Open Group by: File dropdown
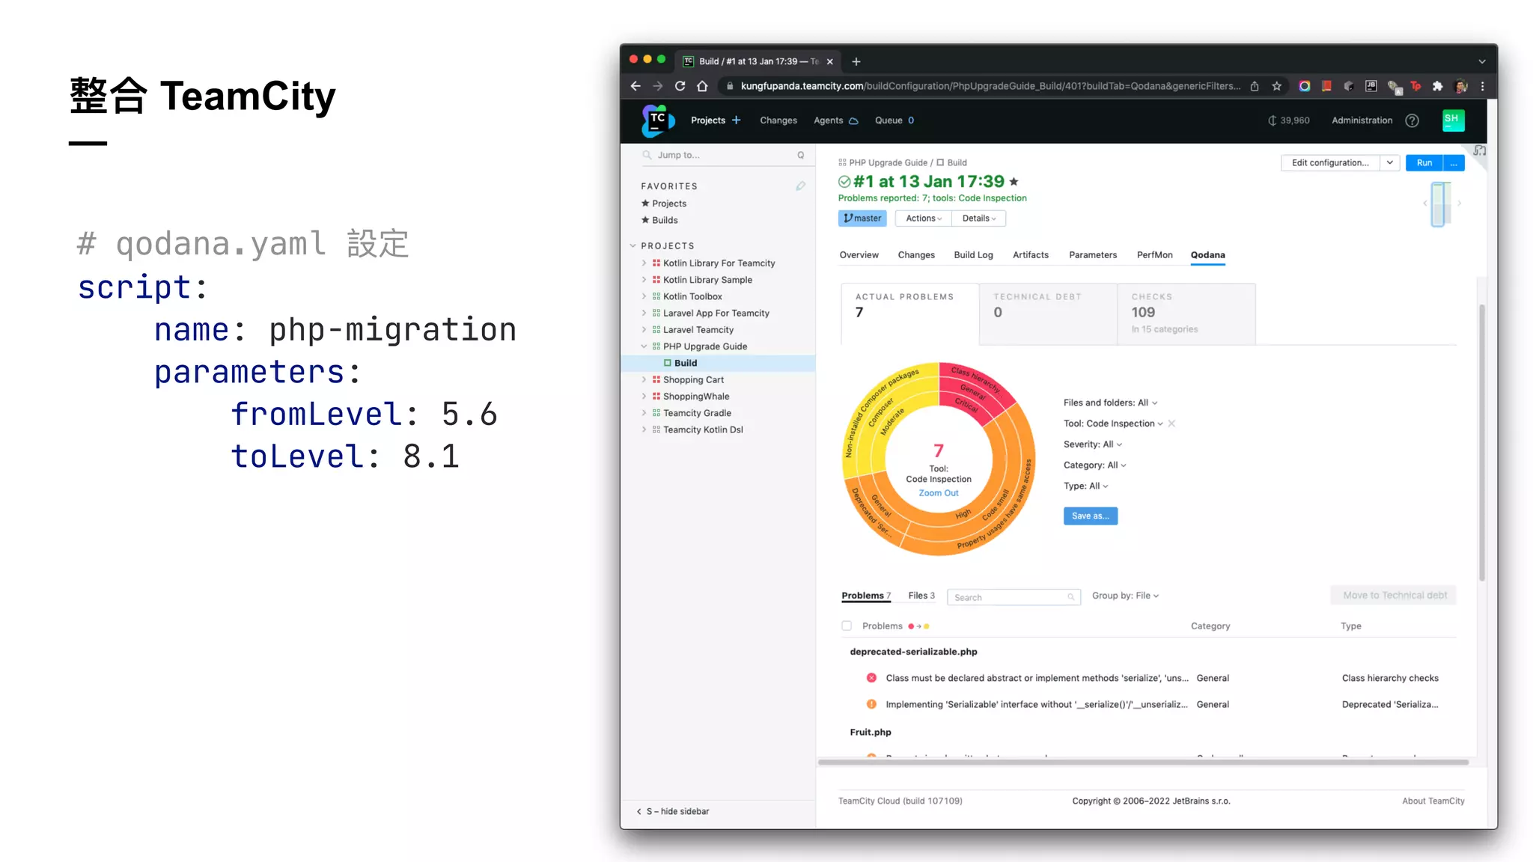This screenshot has height=862, width=1533. tap(1125, 596)
